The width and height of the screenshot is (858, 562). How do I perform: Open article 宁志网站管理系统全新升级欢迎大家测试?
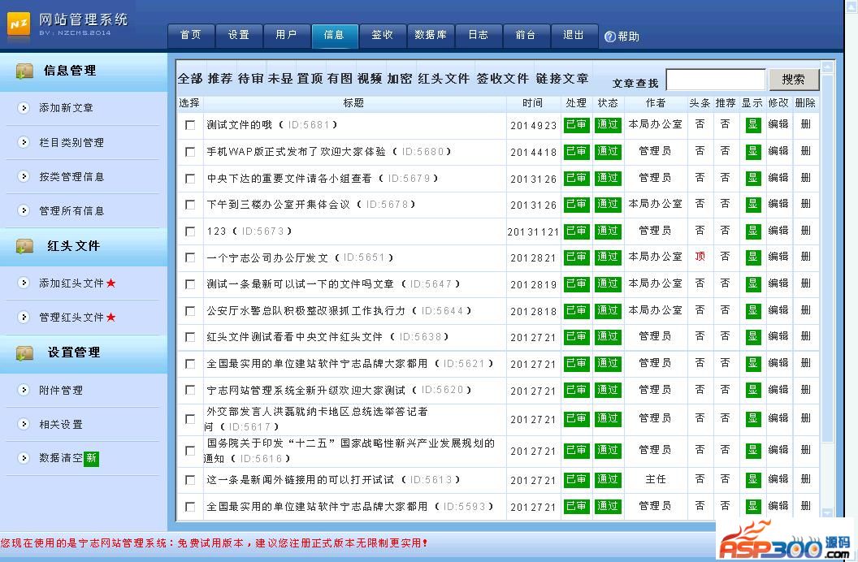pos(305,391)
